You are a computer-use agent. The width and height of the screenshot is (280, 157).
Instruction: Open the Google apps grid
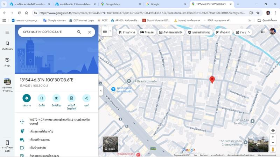click(x=263, y=31)
